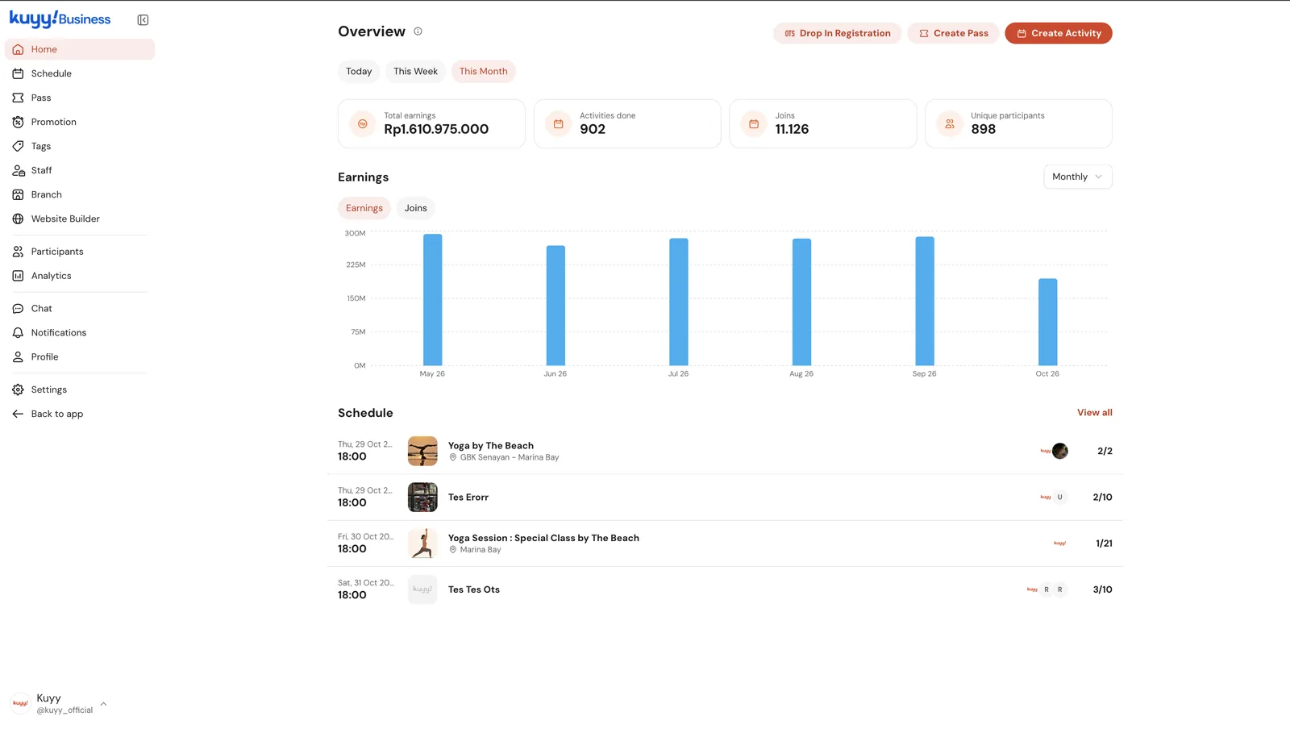The width and height of the screenshot is (1290, 729).
Task: Open Settings in the sidebar
Action: 80,389
